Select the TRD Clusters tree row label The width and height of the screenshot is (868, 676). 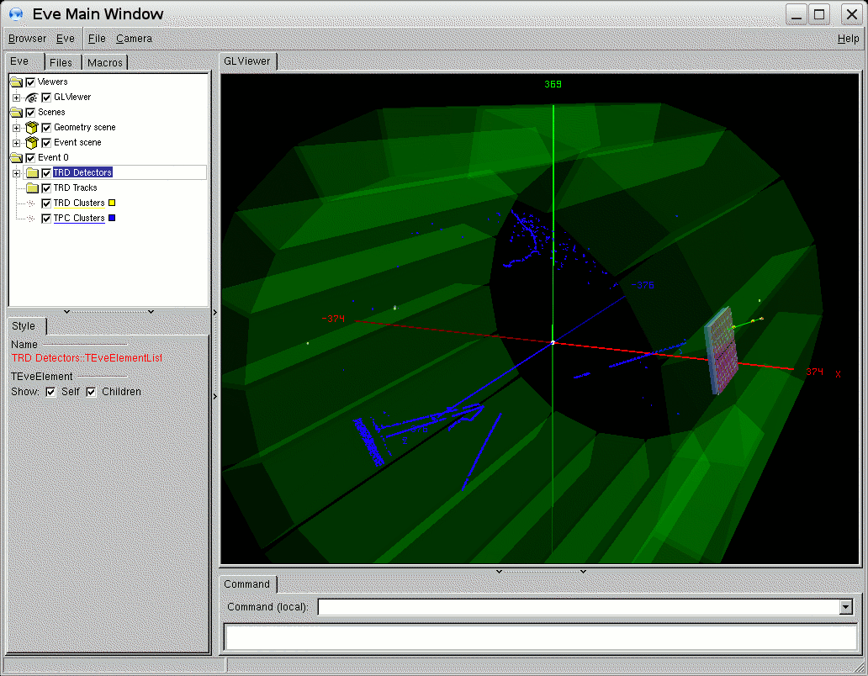[79, 203]
